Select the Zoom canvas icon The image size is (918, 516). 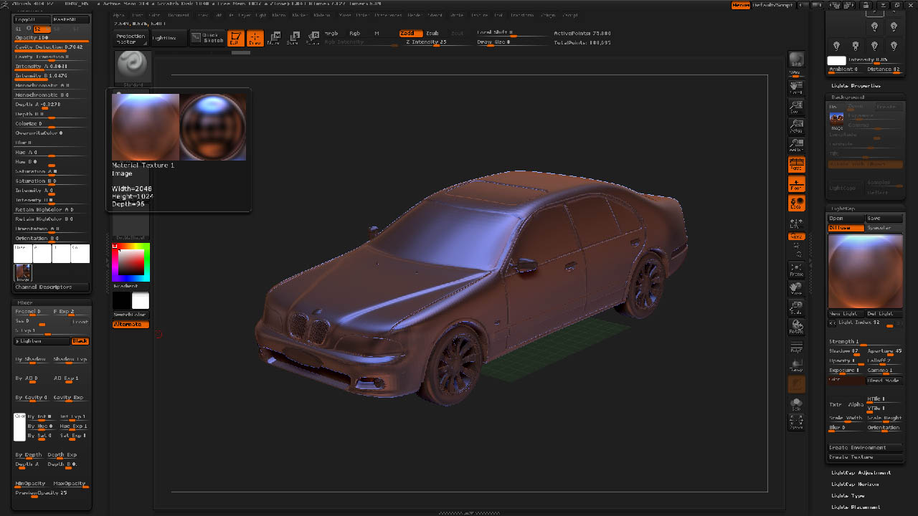796,107
